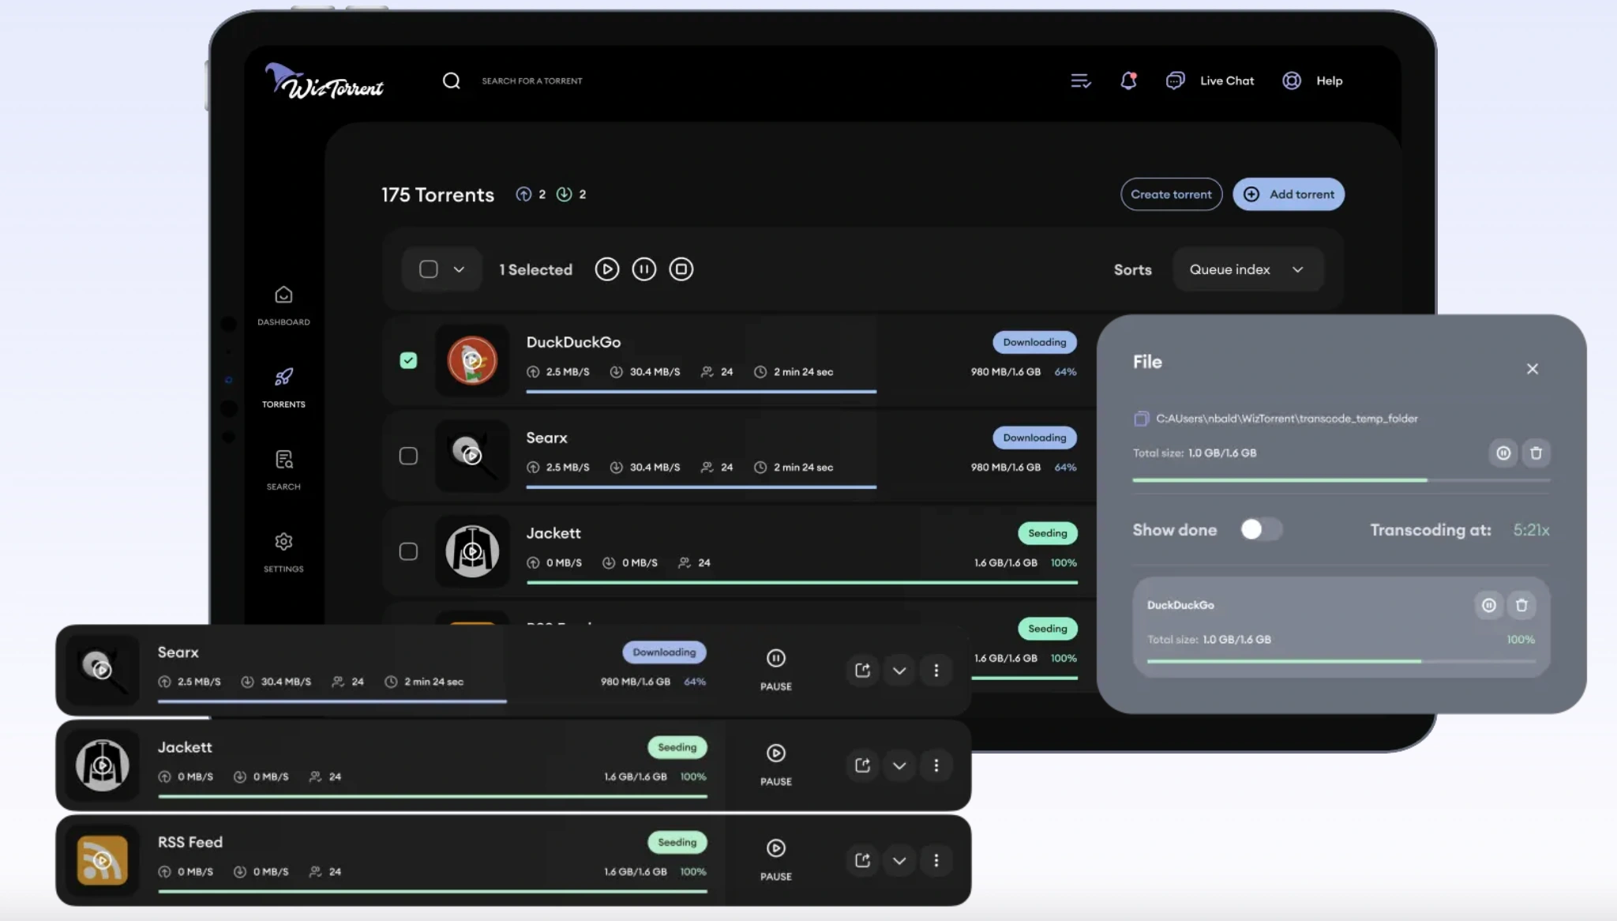The image size is (1617, 921).
Task: Expand the Jackett torrent row chevron
Action: coord(899,765)
